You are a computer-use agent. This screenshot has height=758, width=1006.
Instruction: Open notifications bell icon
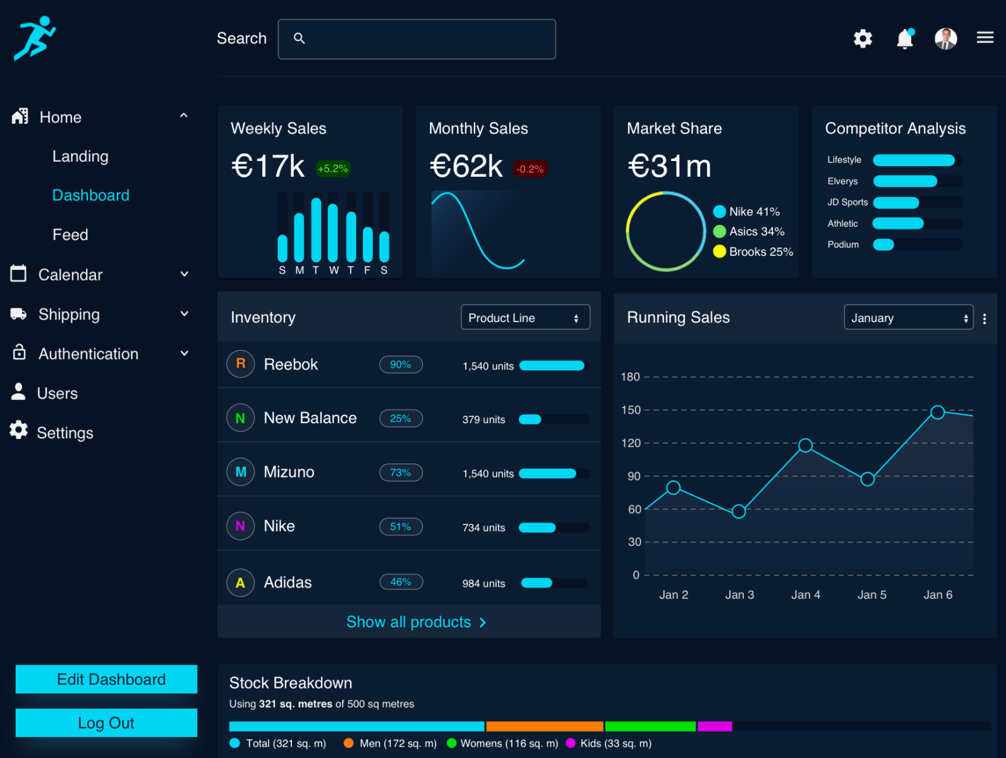pos(905,39)
